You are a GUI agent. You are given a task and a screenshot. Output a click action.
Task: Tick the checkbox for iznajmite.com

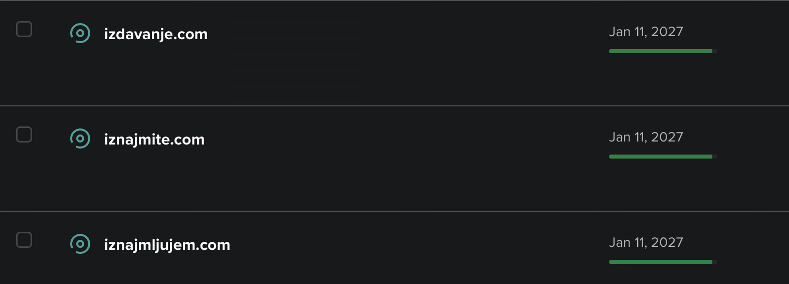24,134
